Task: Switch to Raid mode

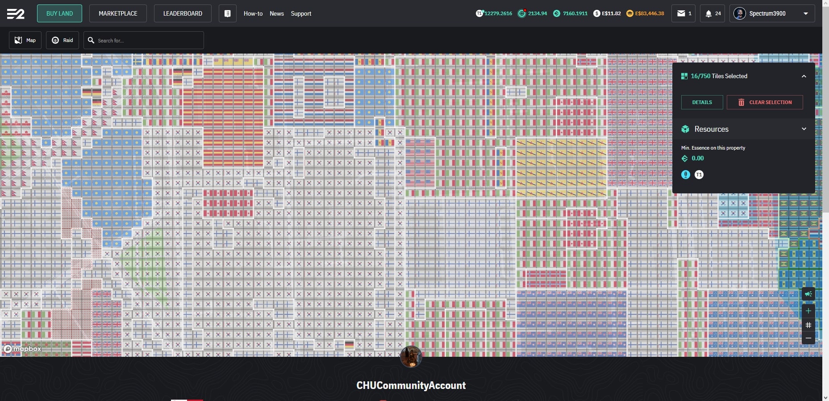Action: click(62, 40)
